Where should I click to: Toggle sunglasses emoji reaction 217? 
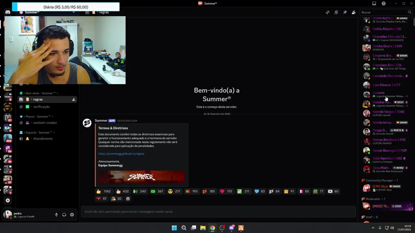point(174,191)
